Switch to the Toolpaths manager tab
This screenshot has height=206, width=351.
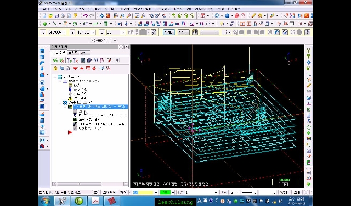(59, 52)
